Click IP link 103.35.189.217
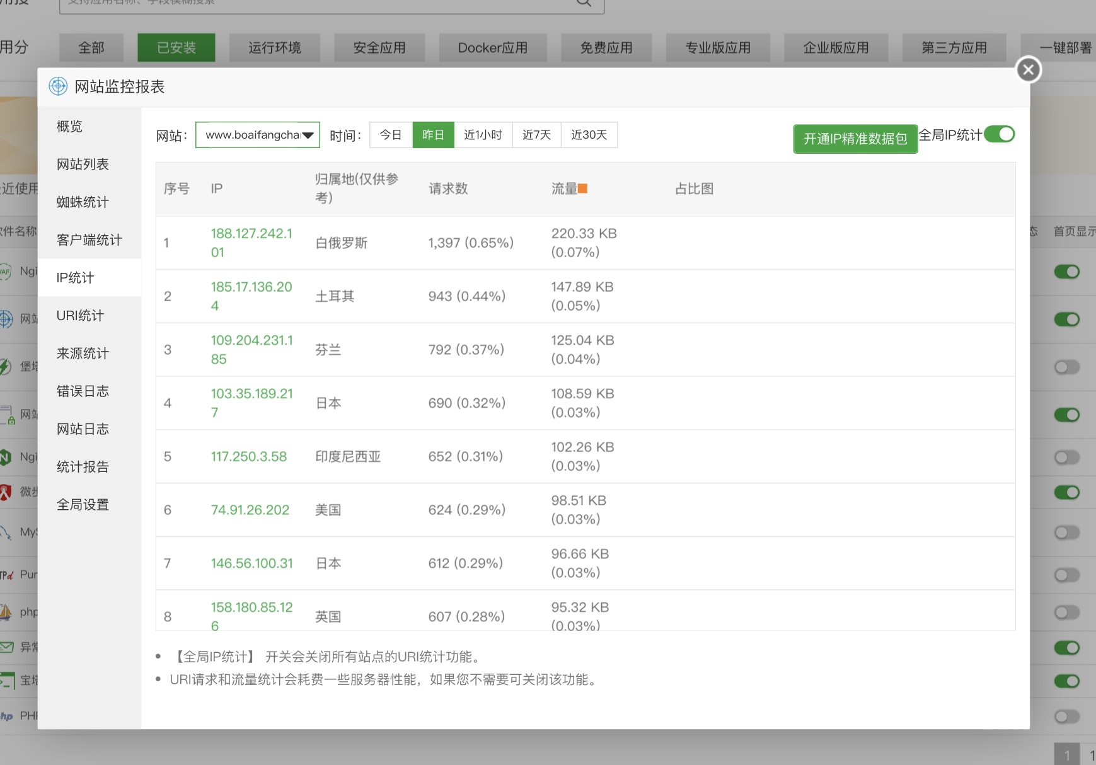1096x765 pixels. (x=251, y=403)
